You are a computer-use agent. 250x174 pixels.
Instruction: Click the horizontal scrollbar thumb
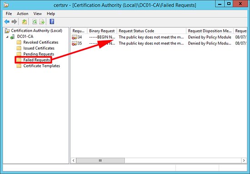(100, 160)
